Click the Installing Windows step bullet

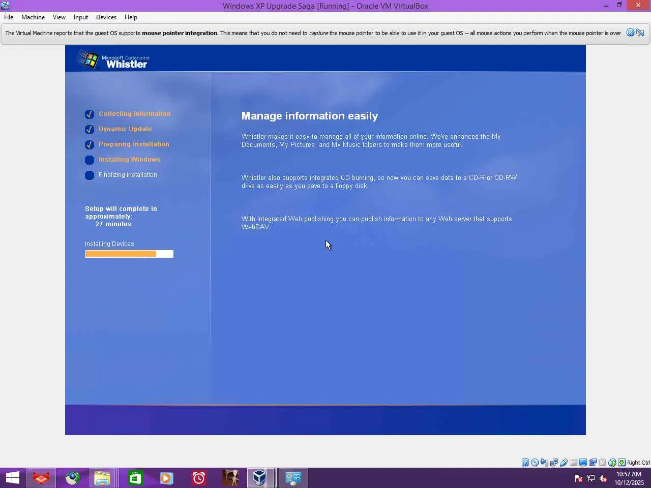pyautogui.click(x=90, y=160)
